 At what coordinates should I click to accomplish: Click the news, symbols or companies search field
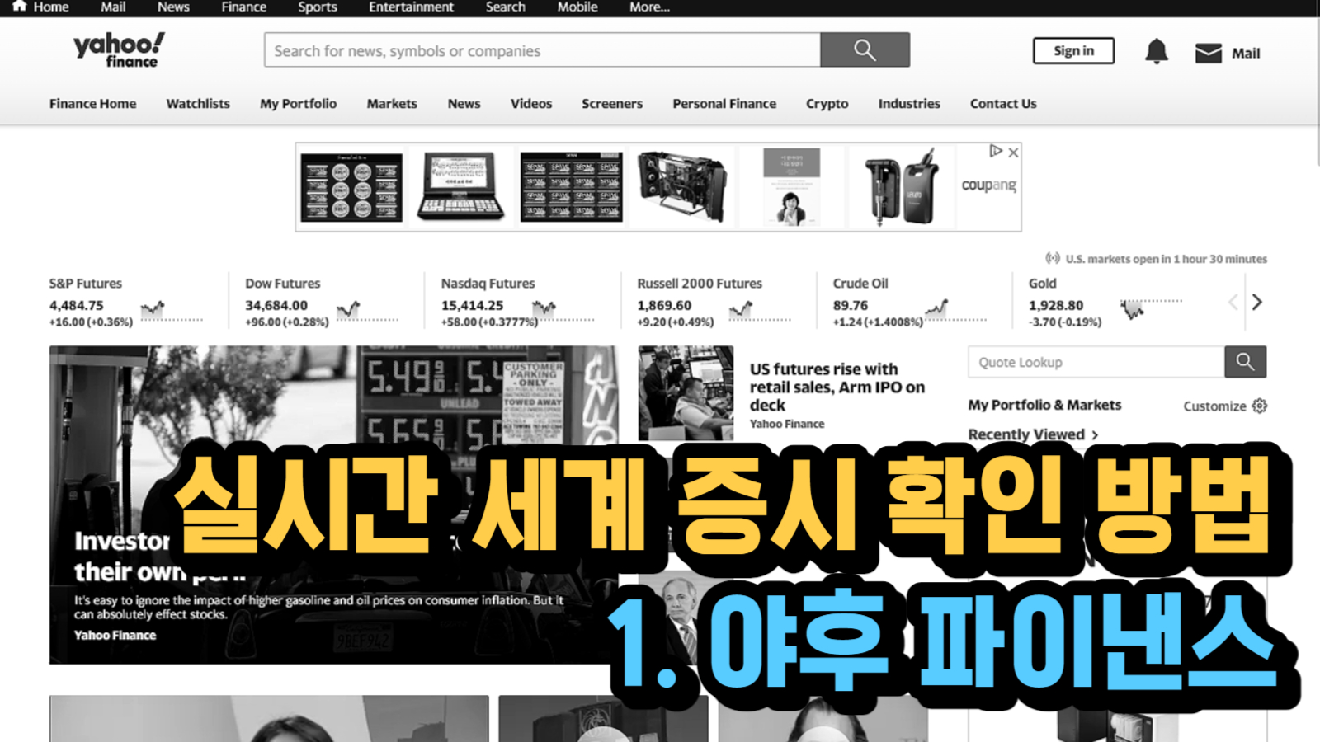(542, 50)
